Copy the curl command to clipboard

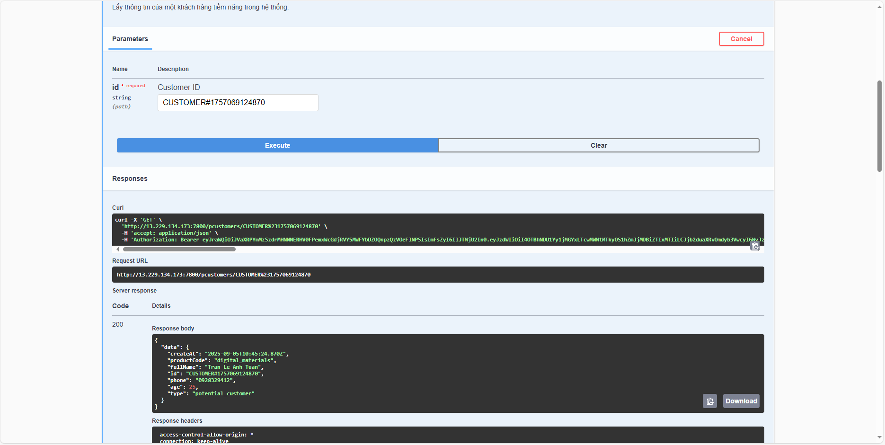pyautogui.click(x=755, y=246)
